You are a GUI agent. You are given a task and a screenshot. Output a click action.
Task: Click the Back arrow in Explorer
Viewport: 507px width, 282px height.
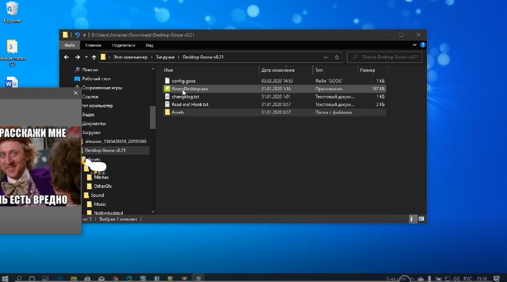66,57
